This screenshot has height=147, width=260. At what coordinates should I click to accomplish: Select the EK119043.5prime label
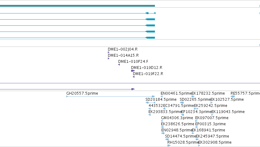point(228,112)
